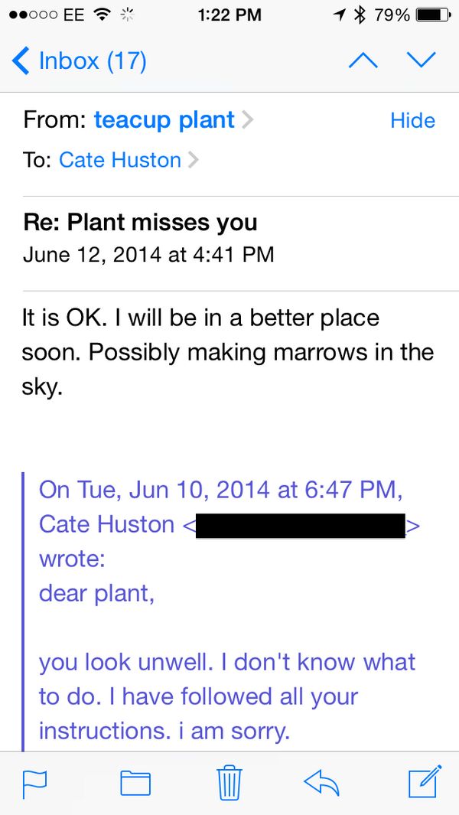Screen dimensions: 459x815
Task: Expand chevron next to Cate Huston
Action: point(193,161)
